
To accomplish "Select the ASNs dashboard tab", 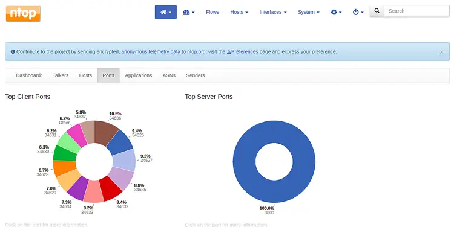I will coord(169,75).
